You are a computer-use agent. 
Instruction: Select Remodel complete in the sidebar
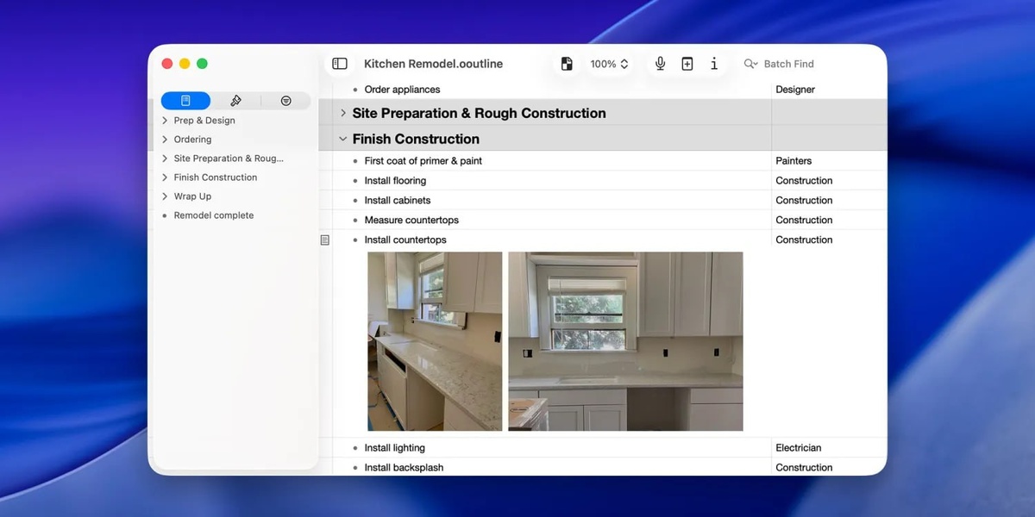[214, 215]
